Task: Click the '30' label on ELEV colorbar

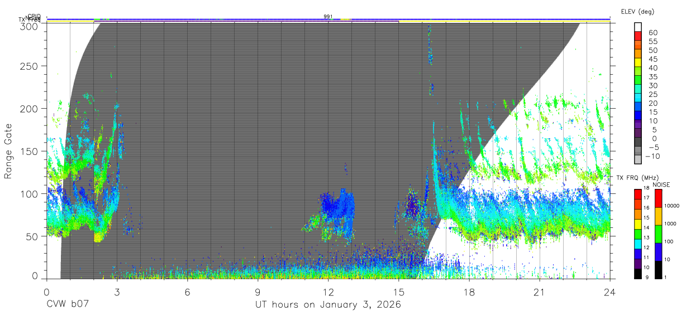Action: point(653,86)
